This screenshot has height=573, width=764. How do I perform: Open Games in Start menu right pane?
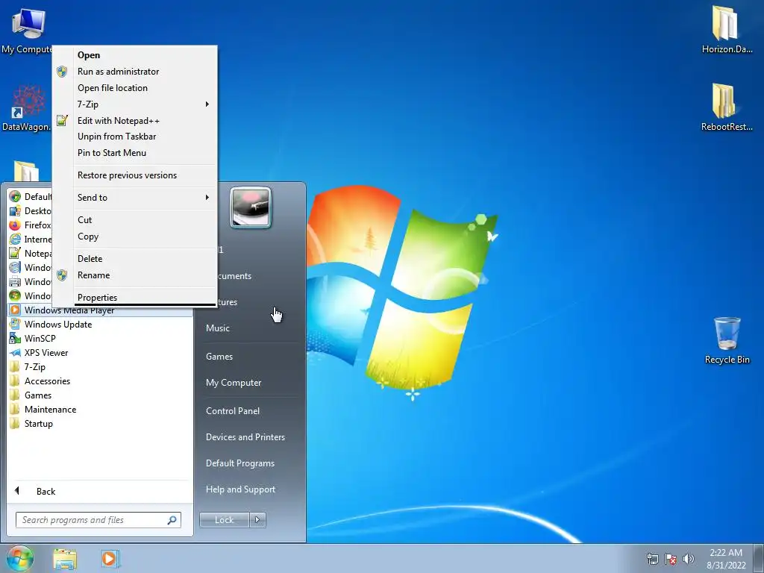[219, 356]
